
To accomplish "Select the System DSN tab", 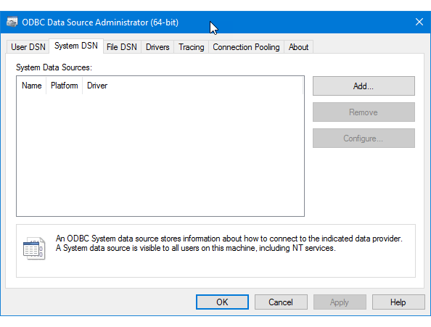I will pos(76,46).
